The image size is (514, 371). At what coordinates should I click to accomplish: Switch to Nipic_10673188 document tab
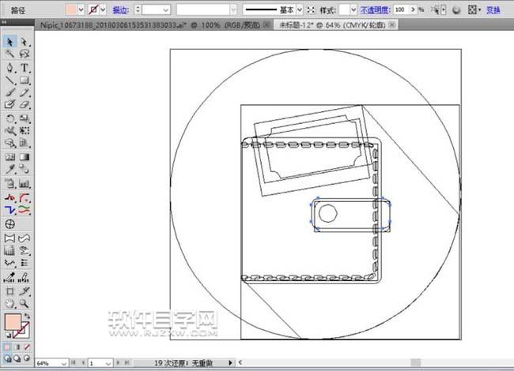(149, 24)
